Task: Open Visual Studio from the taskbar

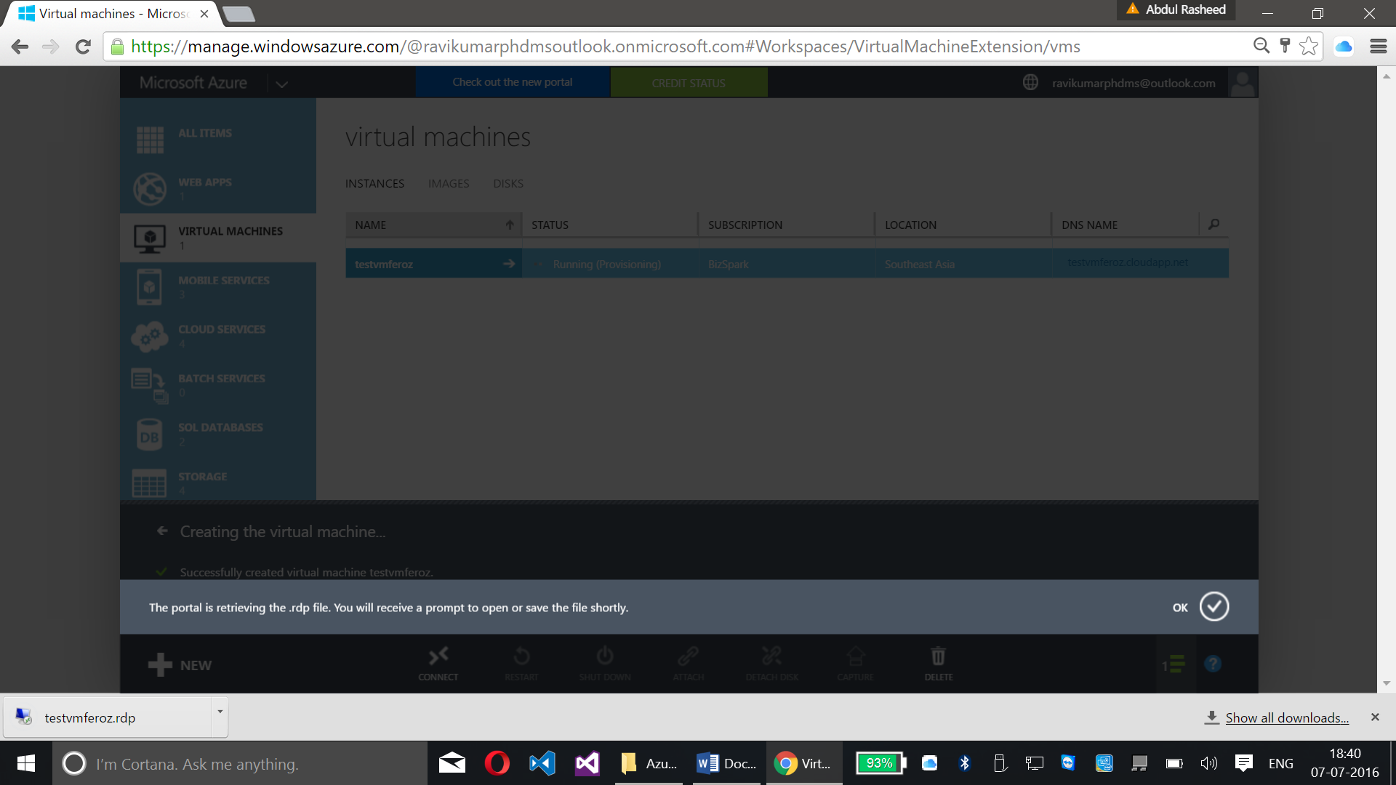Action: coord(587,763)
